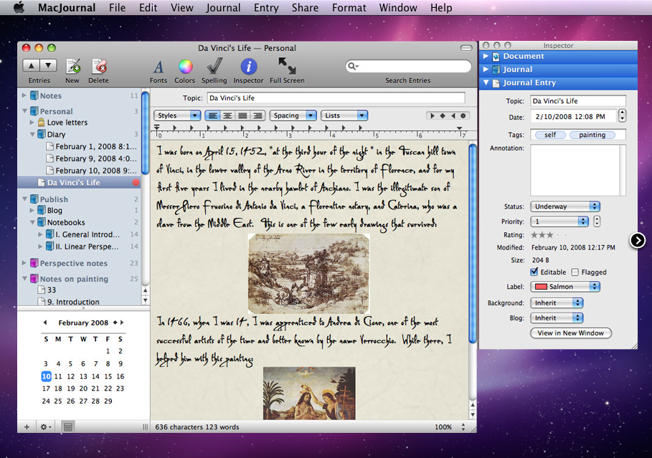Open the Lists dropdown
This screenshot has width=652, height=458.
click(344, 115)
